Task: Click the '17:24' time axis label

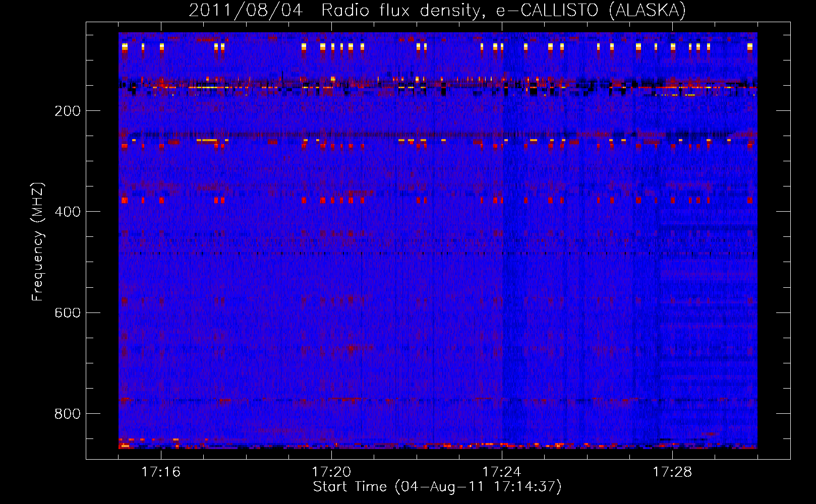Action: (502, 472)
